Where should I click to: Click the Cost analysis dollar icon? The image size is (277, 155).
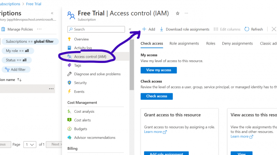(x=69, y=111)
